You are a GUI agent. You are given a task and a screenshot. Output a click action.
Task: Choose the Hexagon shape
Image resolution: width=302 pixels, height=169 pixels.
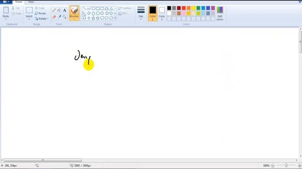click(x=98, y=14)
